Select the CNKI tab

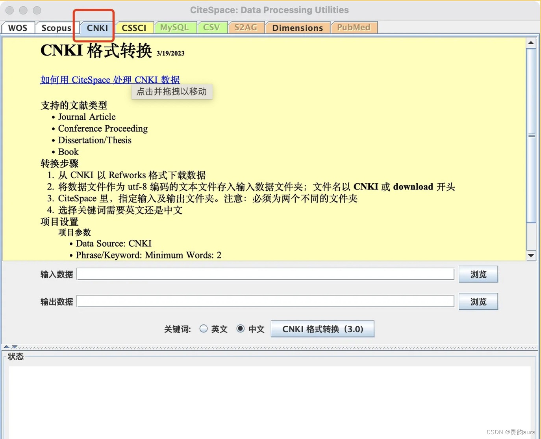point(97,28)
